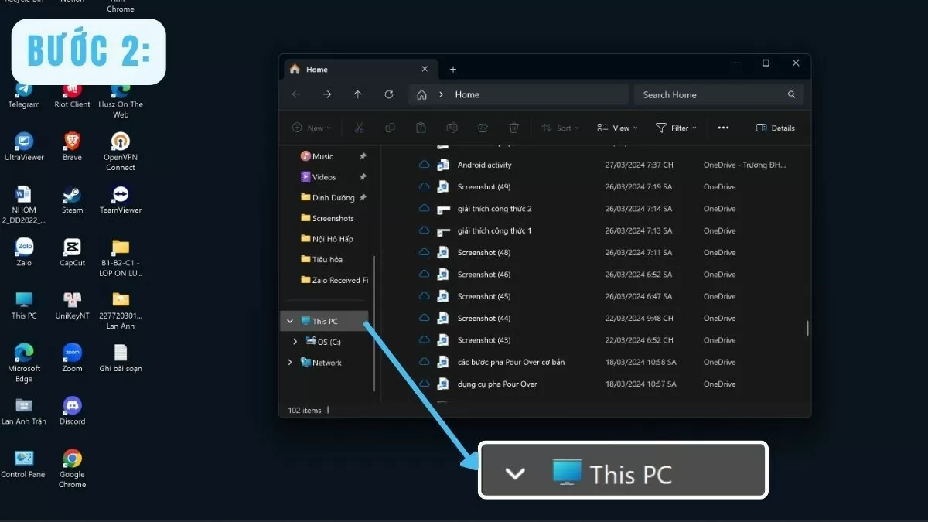Toggle the Details pane
The image size is (928, 522).
774,128
